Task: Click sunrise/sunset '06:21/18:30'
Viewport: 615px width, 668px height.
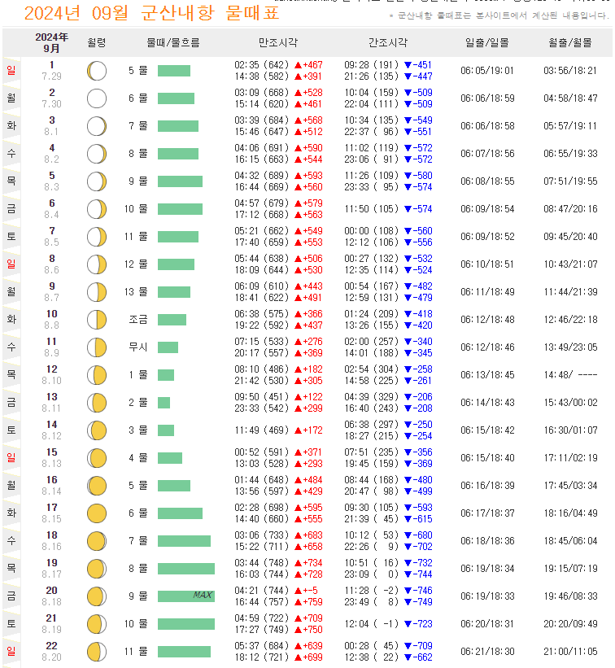Action: point(487,652)
